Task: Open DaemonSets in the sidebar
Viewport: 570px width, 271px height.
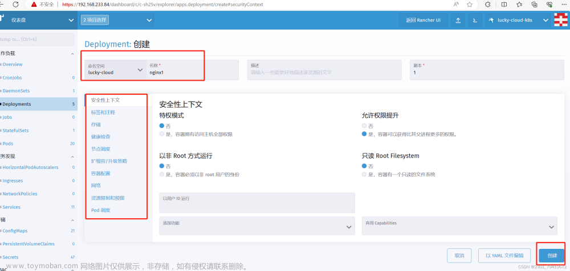Action: pos(16,91)
